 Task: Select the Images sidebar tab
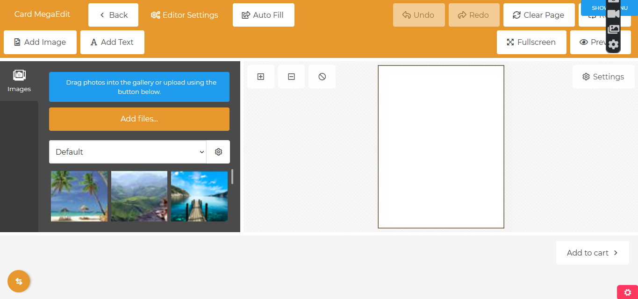19,80
